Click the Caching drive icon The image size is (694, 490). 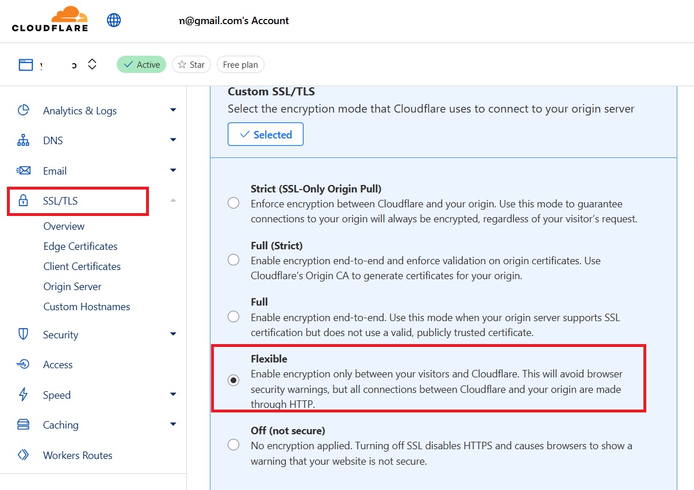pyautogui.click(x=24, y=425)
